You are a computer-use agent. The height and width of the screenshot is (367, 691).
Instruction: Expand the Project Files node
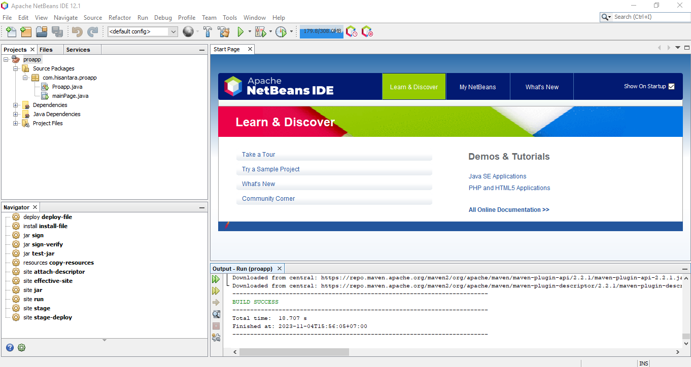(16, 124)
